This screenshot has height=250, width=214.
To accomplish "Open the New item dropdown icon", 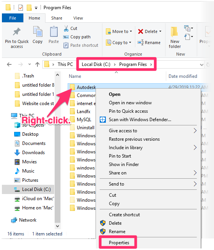I will tap(188, 28).
